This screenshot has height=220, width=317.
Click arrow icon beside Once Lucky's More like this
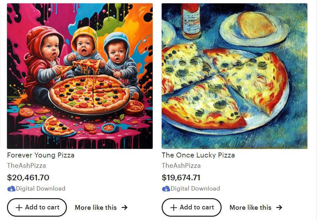coord(279,207)
